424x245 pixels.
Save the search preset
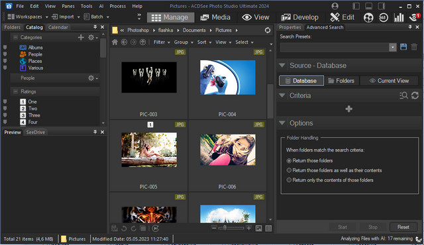pyautogui.click(x=403, y=47)
